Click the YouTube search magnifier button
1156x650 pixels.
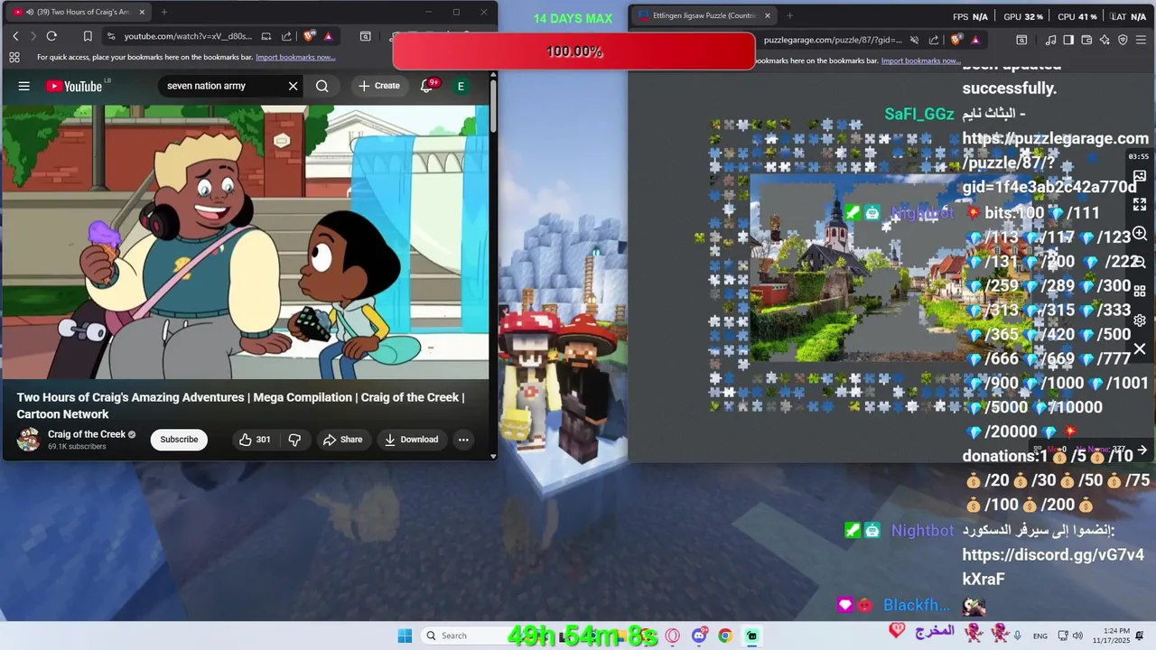tap(322, 86)
